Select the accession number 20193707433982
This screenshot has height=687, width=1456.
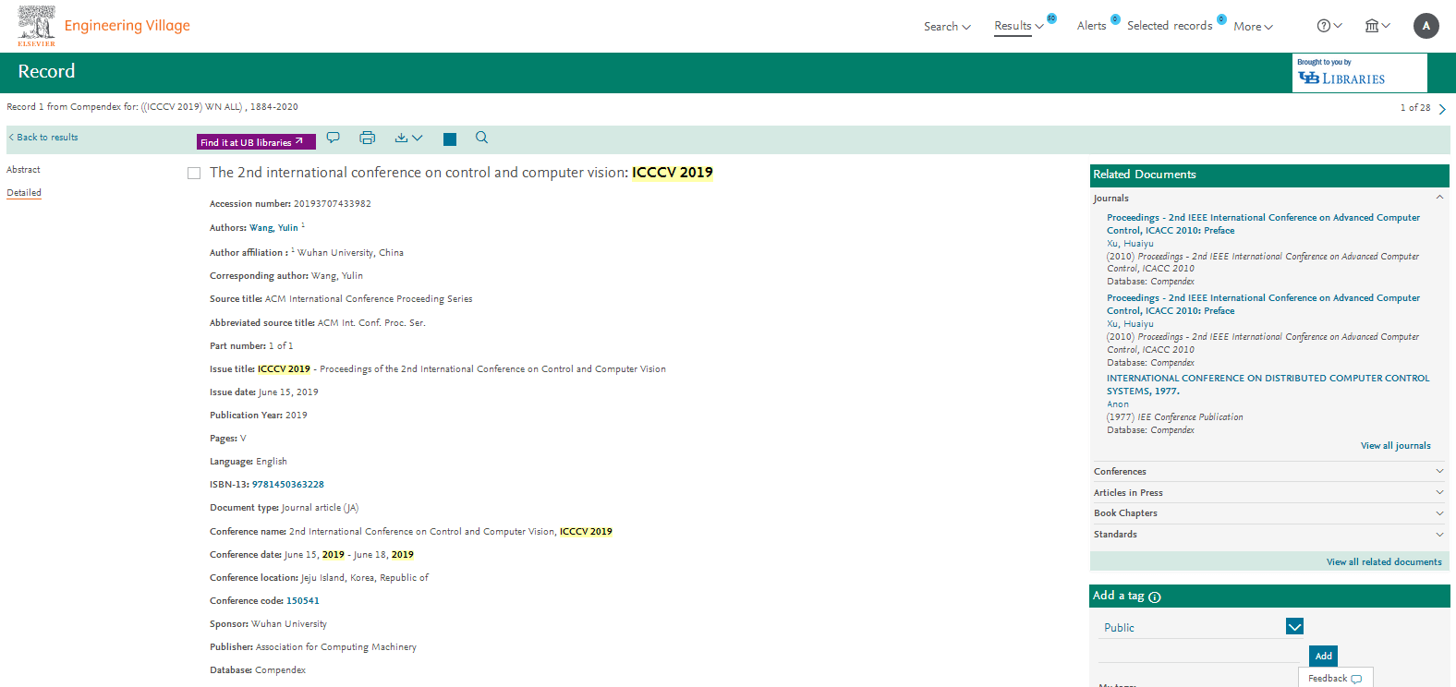[x=333, y=204]
